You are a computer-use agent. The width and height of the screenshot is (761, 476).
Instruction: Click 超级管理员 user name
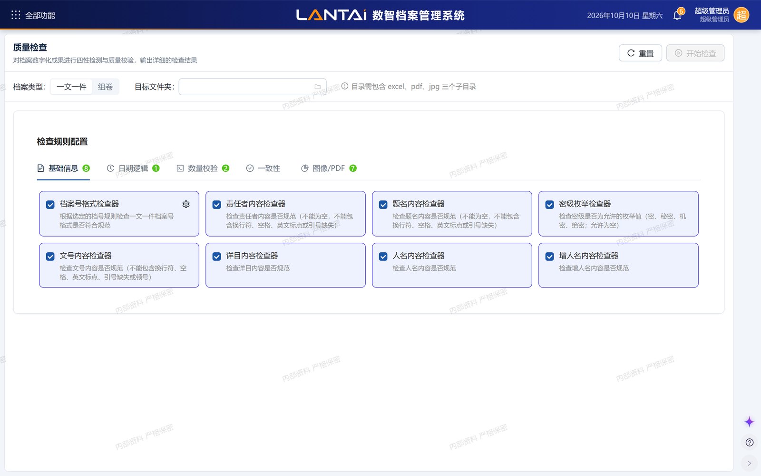click(x=712, y=11)
